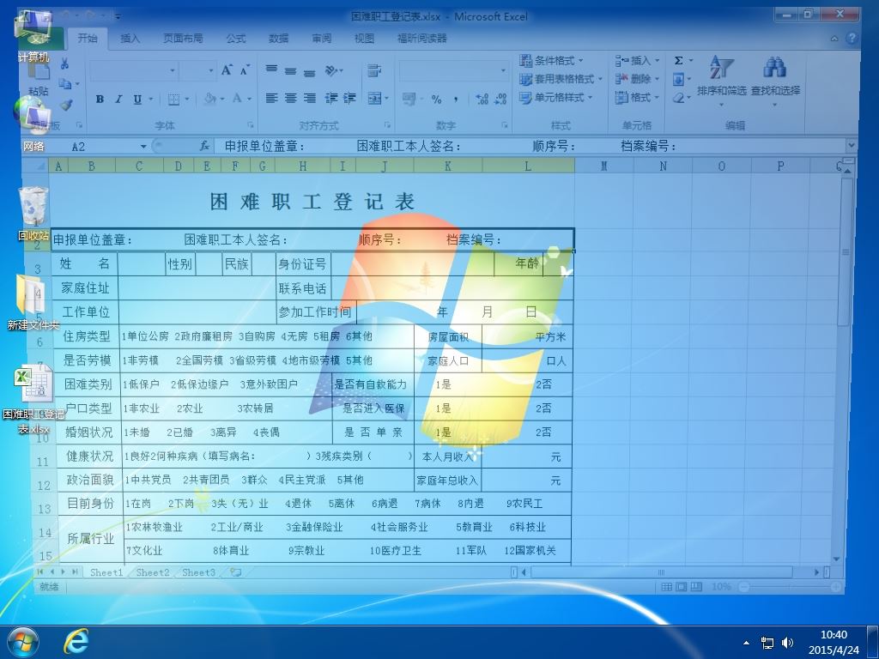The width and height of the screenshot is (879, 659).
Task: Click the 删除 cells button
Action: 638,79
